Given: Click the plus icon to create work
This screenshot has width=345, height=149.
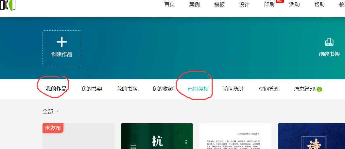Looking at the screenshot, I should (61, 42).
